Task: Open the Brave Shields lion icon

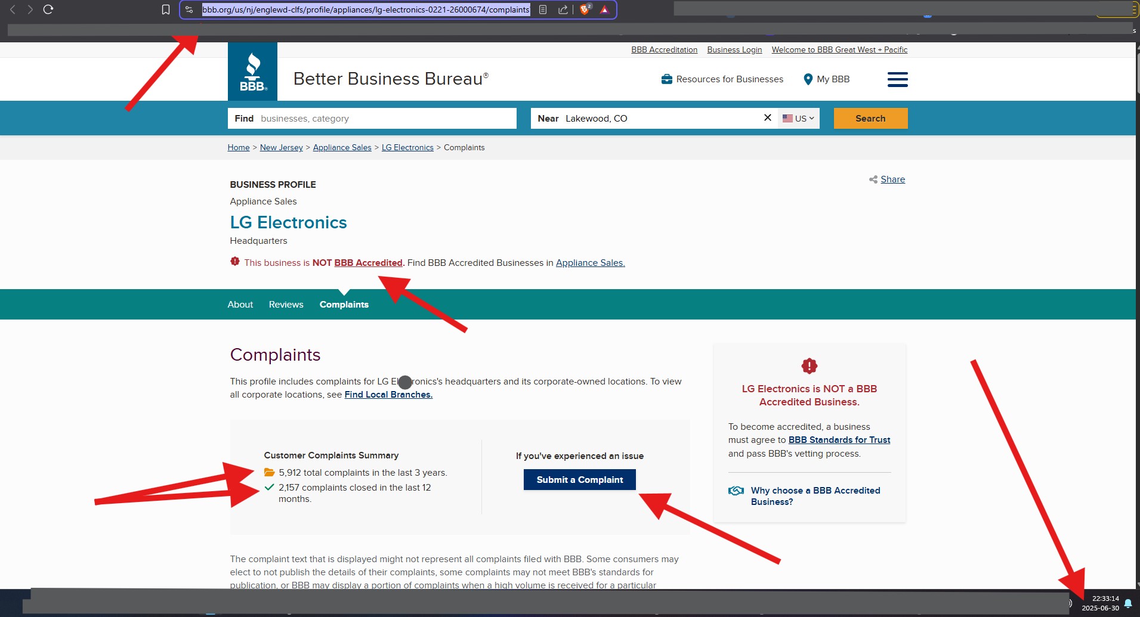Action: pos(585,10)
